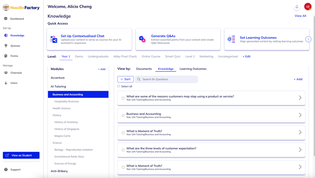The image size is (315, 178).
Task: Click the magnifier icon in question search
Action: click(139, 79)
